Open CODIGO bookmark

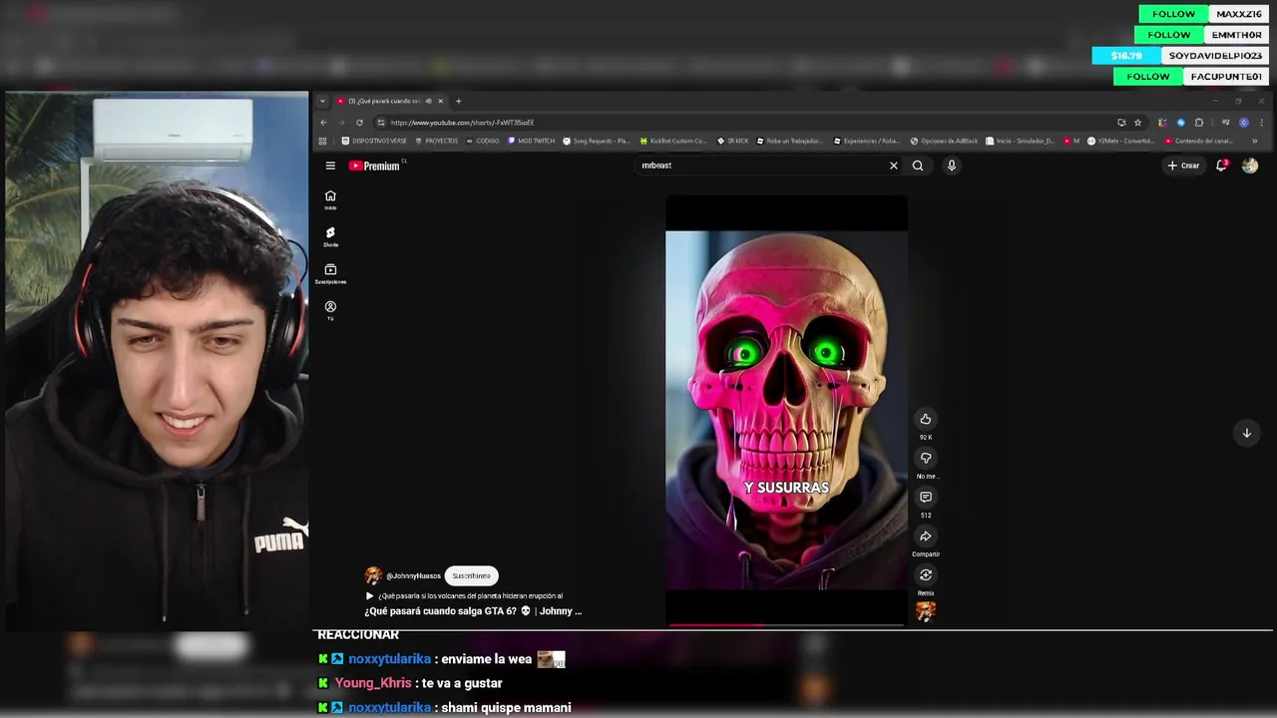pyautogui.click(x=483, y=141)
